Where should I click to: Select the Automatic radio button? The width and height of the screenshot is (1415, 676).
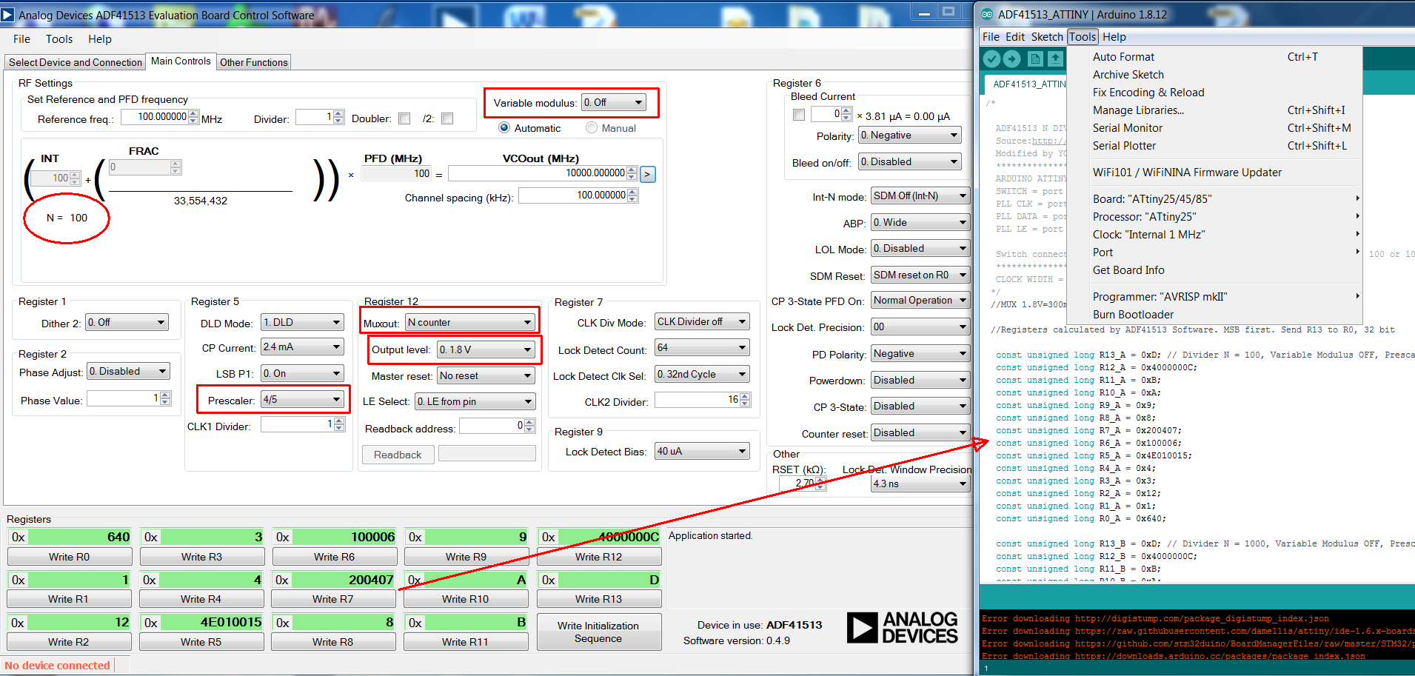(504, 127)
